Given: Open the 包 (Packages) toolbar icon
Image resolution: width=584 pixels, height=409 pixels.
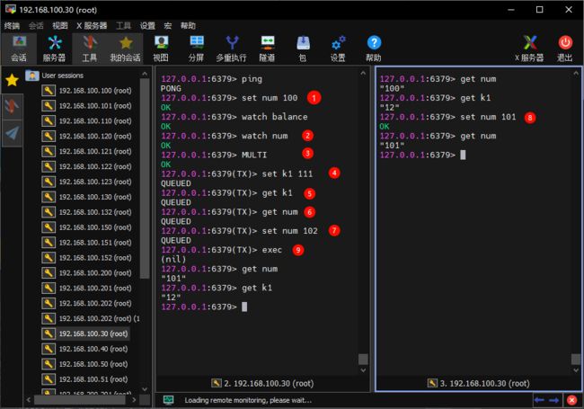Looking at the screenshot, I should click(x=303, y=49).
